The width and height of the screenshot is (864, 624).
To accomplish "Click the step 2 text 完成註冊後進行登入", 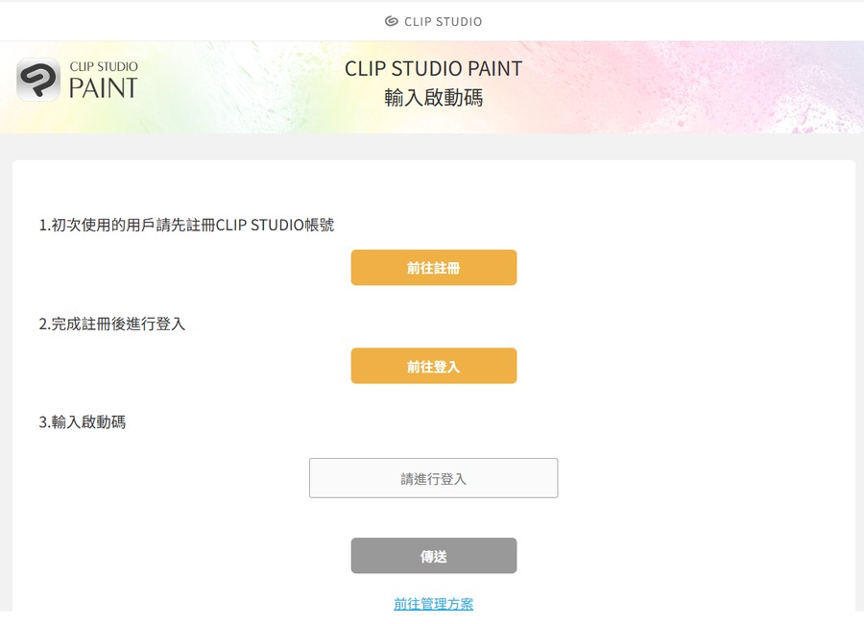I will coord(111,324).
